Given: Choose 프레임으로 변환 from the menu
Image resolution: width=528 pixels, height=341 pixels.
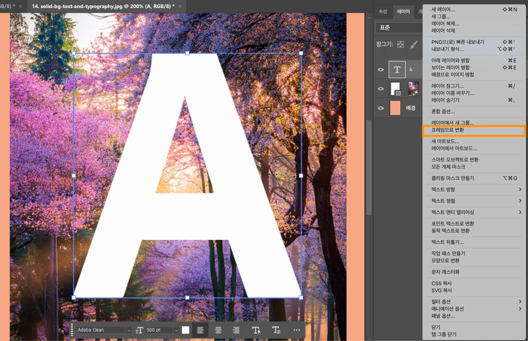Looking at the screenshot, I should click(475, 130).
